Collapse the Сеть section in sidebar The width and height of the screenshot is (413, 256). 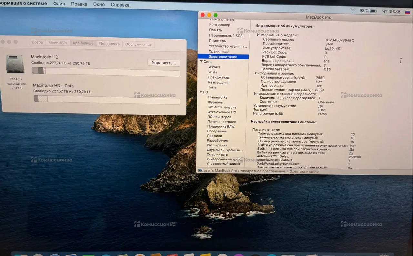pos(201,62)
